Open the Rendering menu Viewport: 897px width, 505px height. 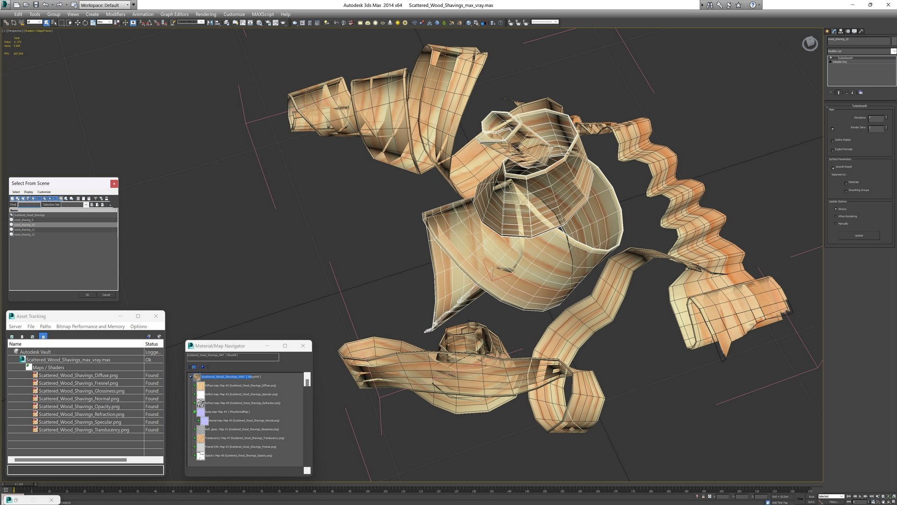tap(206, 14)
